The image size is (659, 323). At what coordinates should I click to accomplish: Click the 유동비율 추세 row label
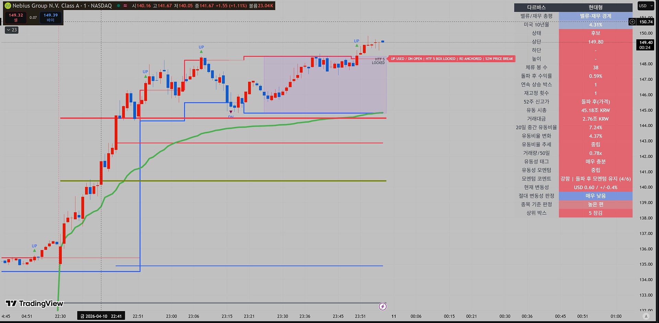(536, 145)
